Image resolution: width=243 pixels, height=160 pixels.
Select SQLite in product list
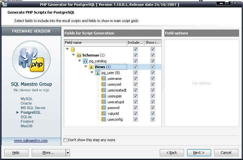click(26, 117)
